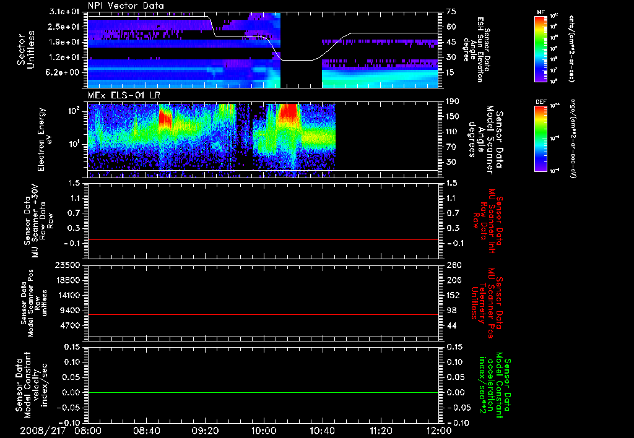
Task: Click the NF flux units label
Action: click(571, 49)
